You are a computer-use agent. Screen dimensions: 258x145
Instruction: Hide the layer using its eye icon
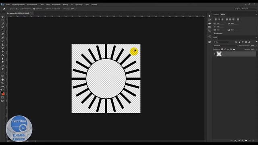pyautogui.click(x=214, y=54)
